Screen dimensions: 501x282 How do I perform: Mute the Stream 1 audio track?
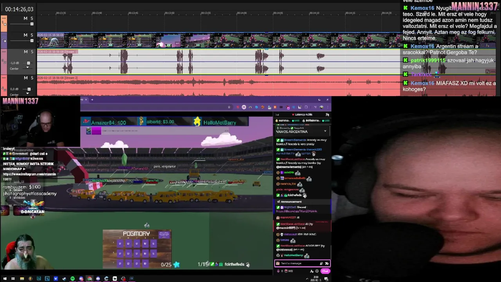coord(25,52)
